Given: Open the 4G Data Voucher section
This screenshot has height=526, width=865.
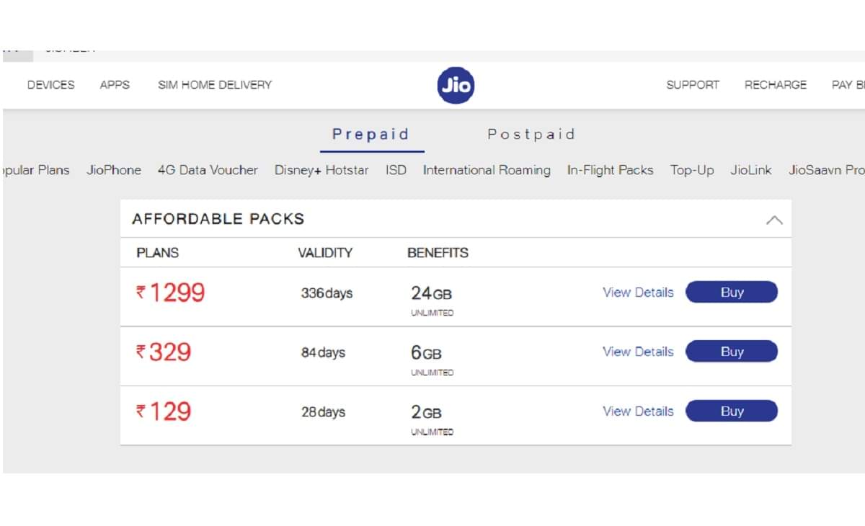Looking at the screenshot, I should coord(208,170).
